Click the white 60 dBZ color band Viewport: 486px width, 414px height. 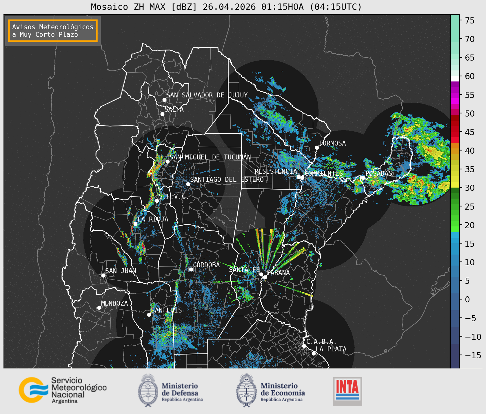click(455, 79)
